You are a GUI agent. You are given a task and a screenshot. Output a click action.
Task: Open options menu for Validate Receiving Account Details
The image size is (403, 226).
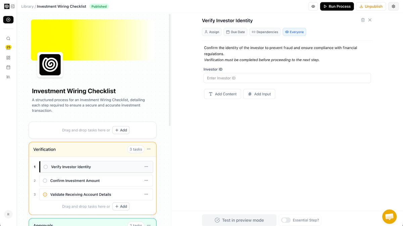146,194
